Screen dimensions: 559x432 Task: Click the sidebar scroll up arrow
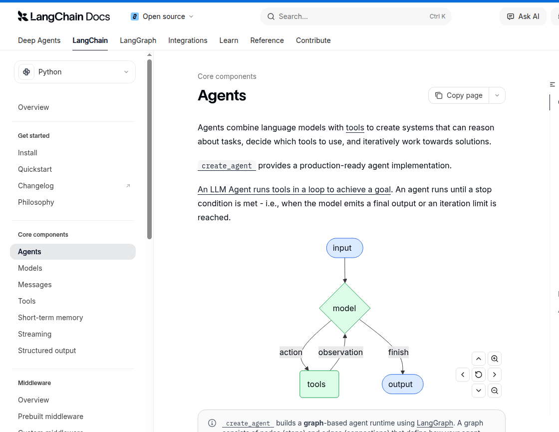tap(149, 55)
